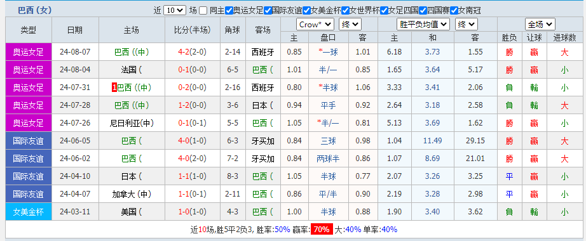This screenshot has height=241, width=586.
Task: Click the 盘口 column header
Action: click(x=329, y=37)
